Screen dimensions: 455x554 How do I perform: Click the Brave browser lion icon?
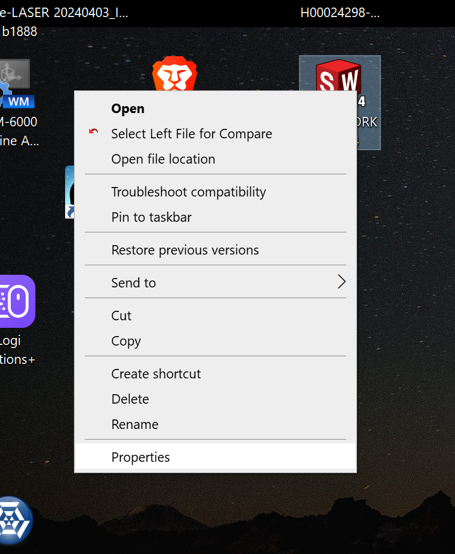coord(174,74)
